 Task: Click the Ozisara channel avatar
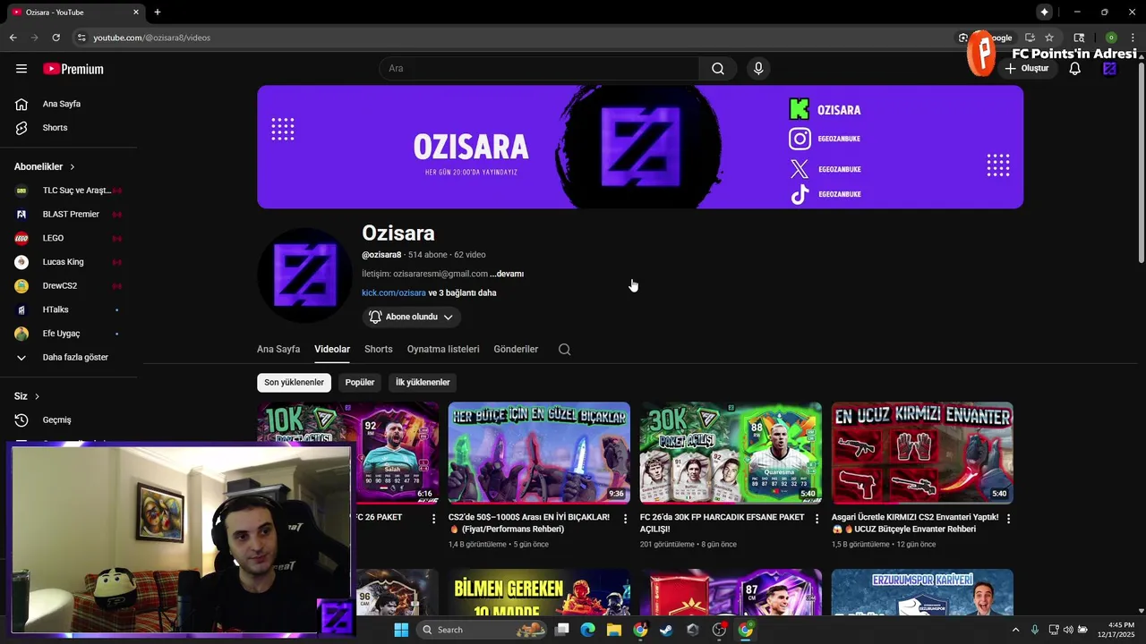tap(304, 275)
